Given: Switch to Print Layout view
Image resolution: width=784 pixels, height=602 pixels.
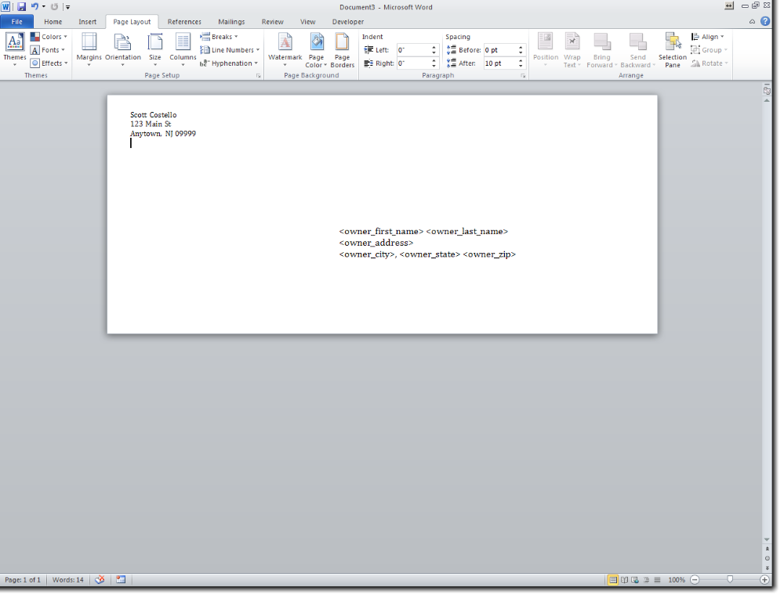Looking at the screenshot, I should point(613,580).
